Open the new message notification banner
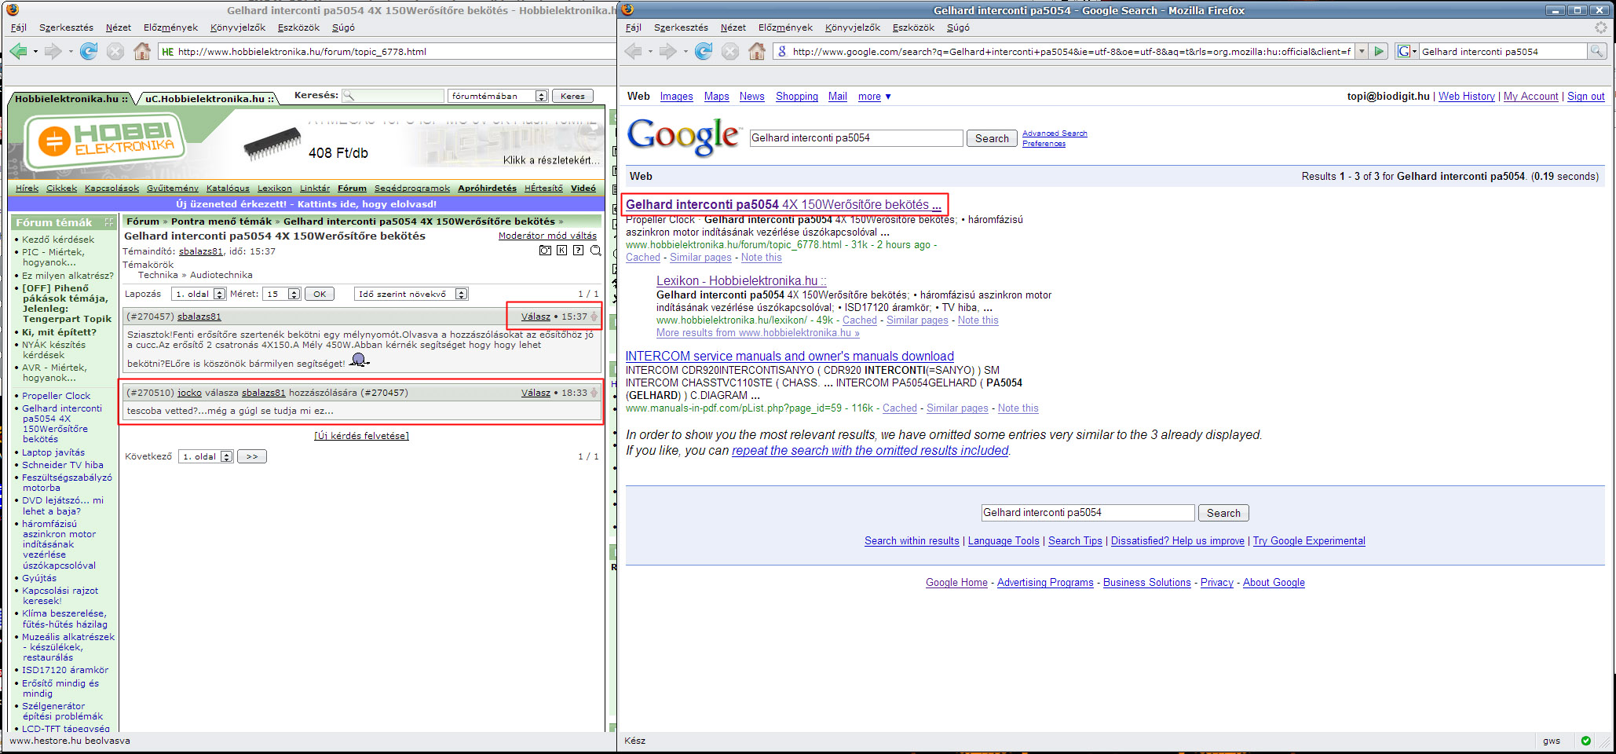 pyautogui.click(x=306, y=203)
